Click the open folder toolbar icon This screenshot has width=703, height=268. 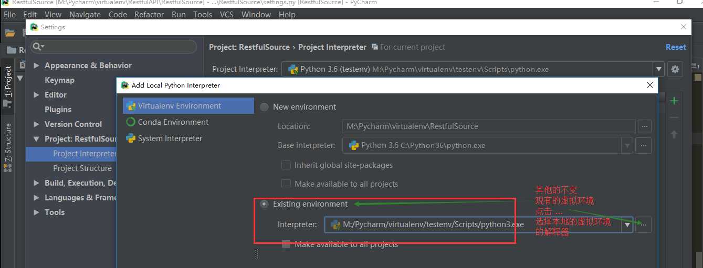coord(10,33)
